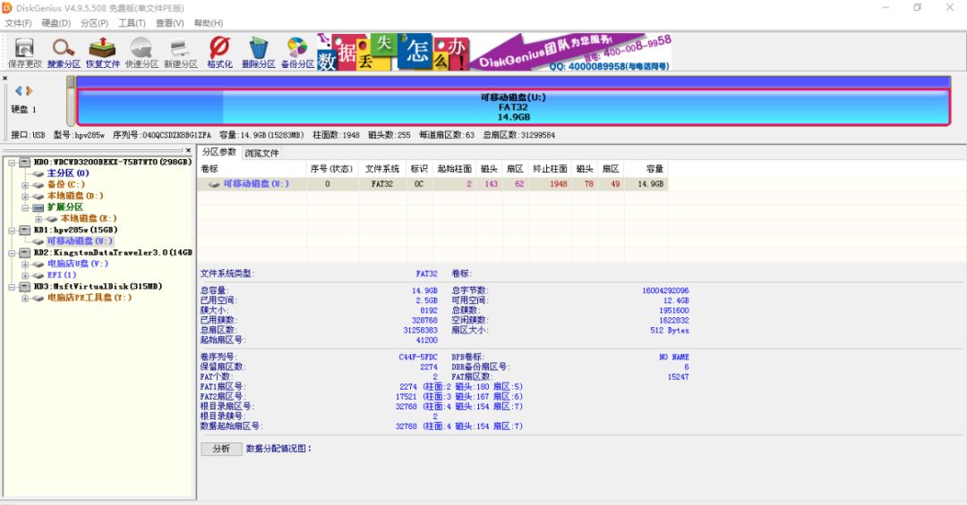The width and height of the screenshot is (967, 505).
Task: Open the 分区(P) menu
Action: [x=94, y=22]
